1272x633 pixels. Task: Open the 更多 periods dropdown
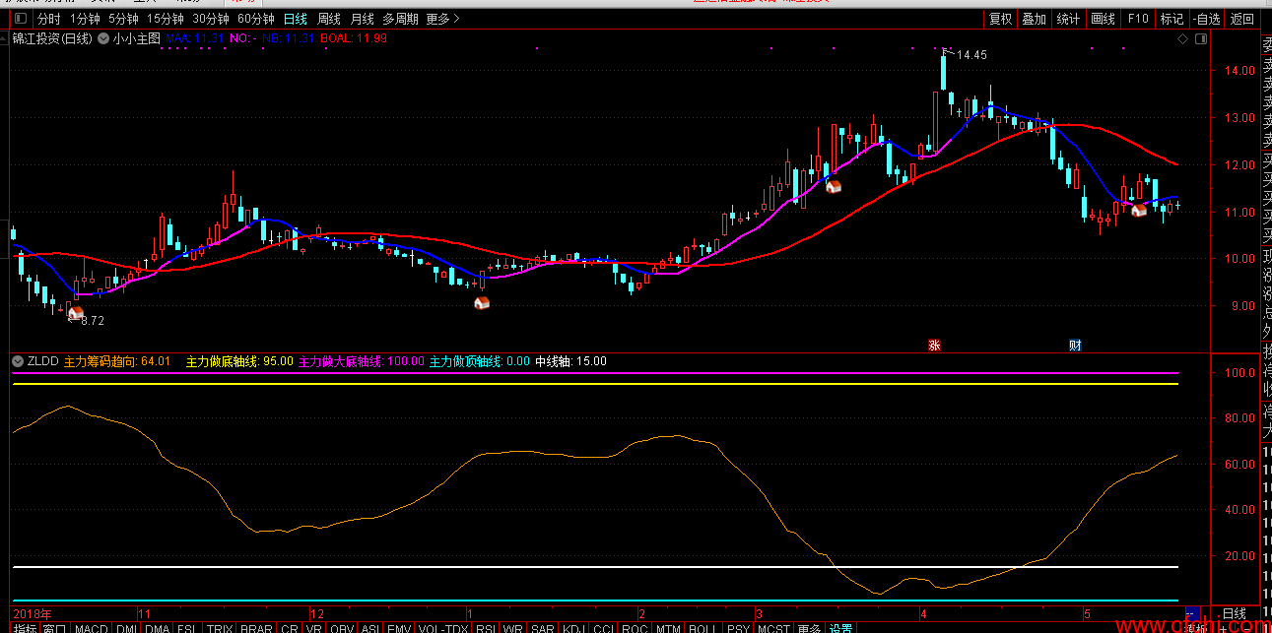pos(442,19)
